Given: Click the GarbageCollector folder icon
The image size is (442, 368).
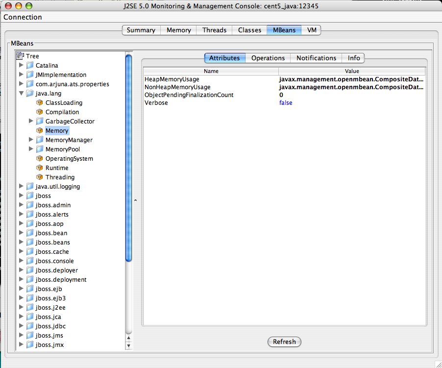Looking at the screenshot, I should [x=40, y=121].
